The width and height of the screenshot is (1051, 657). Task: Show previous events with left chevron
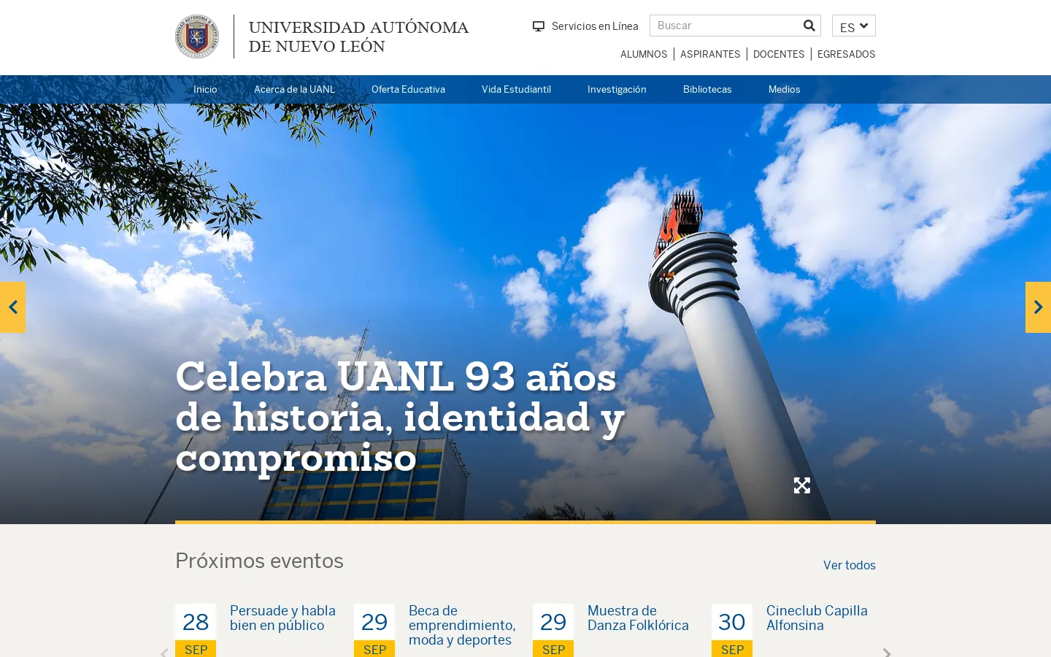coord(164,653)
